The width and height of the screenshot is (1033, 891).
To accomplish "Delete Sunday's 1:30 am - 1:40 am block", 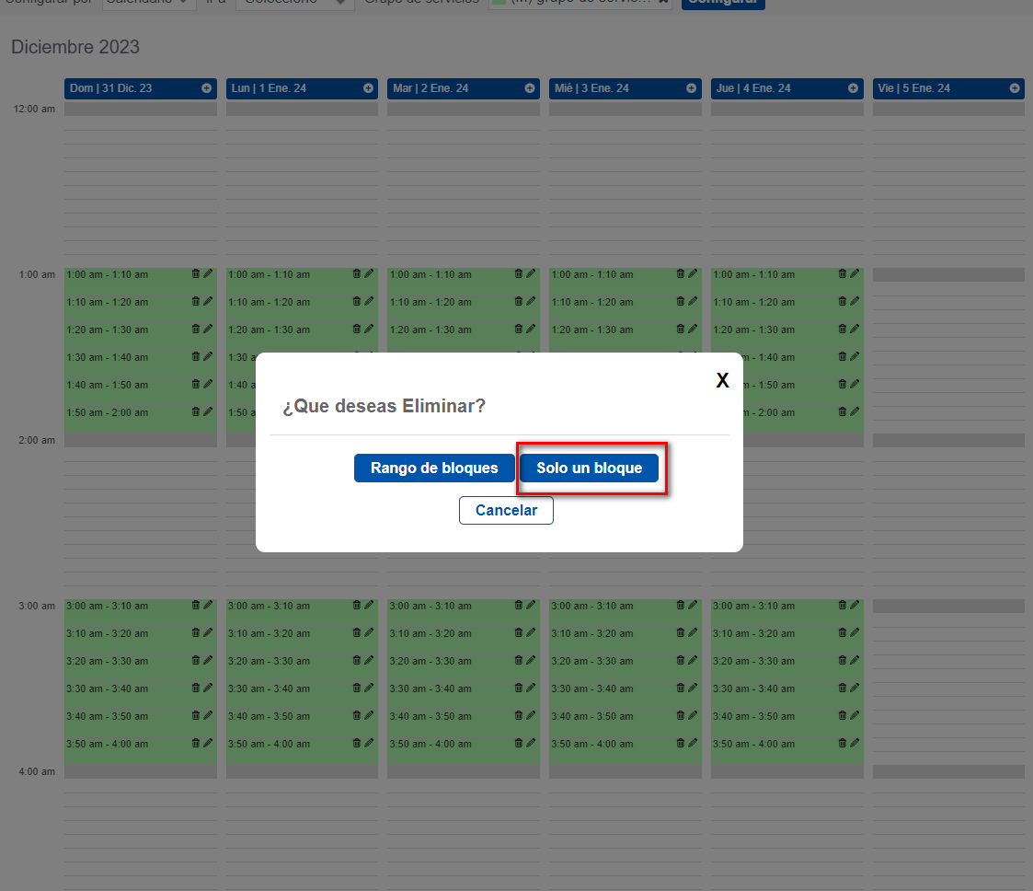I will point(196,356).
